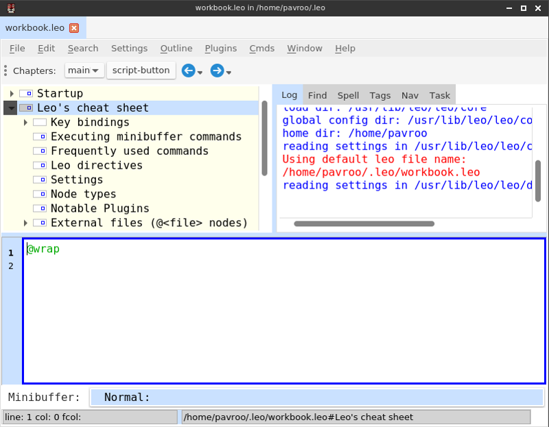Open the Settings menu

[129, 48]
